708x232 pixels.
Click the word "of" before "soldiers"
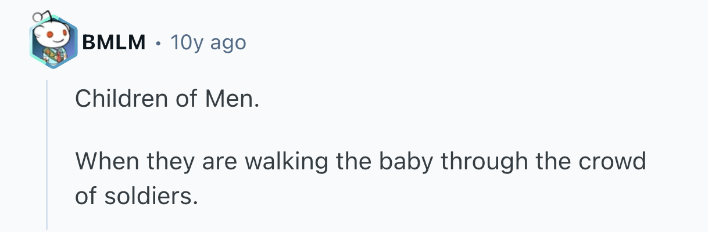pyautogui.click(x=85, y=197)
